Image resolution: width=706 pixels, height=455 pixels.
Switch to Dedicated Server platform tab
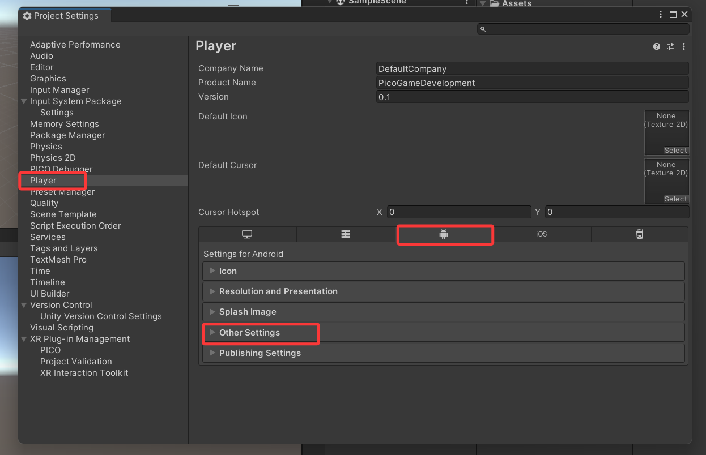pos(346,234)
